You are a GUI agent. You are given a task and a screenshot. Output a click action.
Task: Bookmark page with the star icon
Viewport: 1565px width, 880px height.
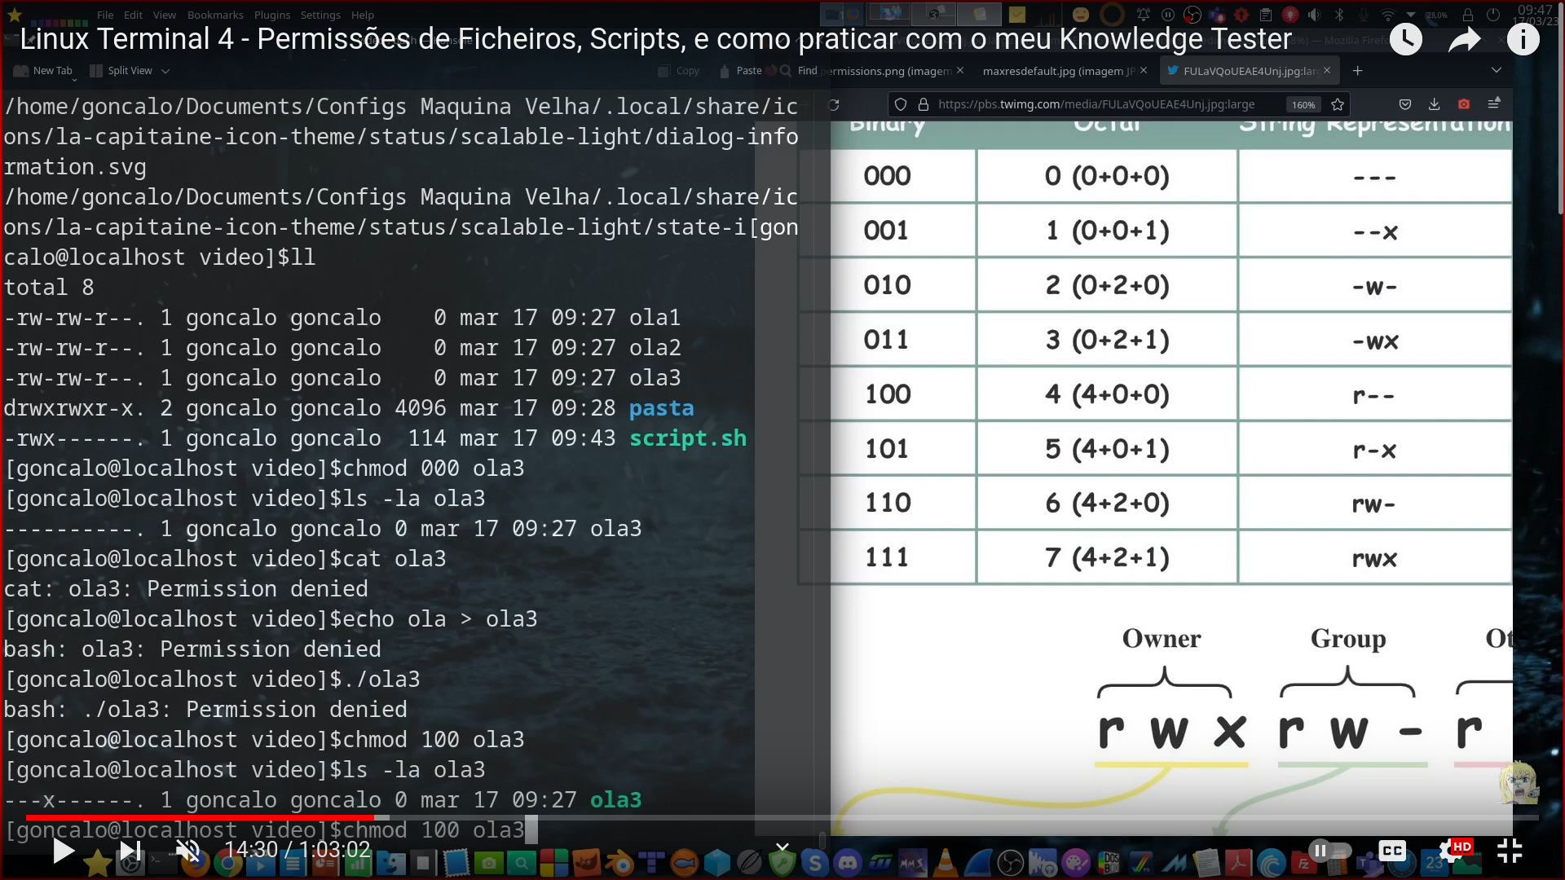click(x=1338, y=104)
